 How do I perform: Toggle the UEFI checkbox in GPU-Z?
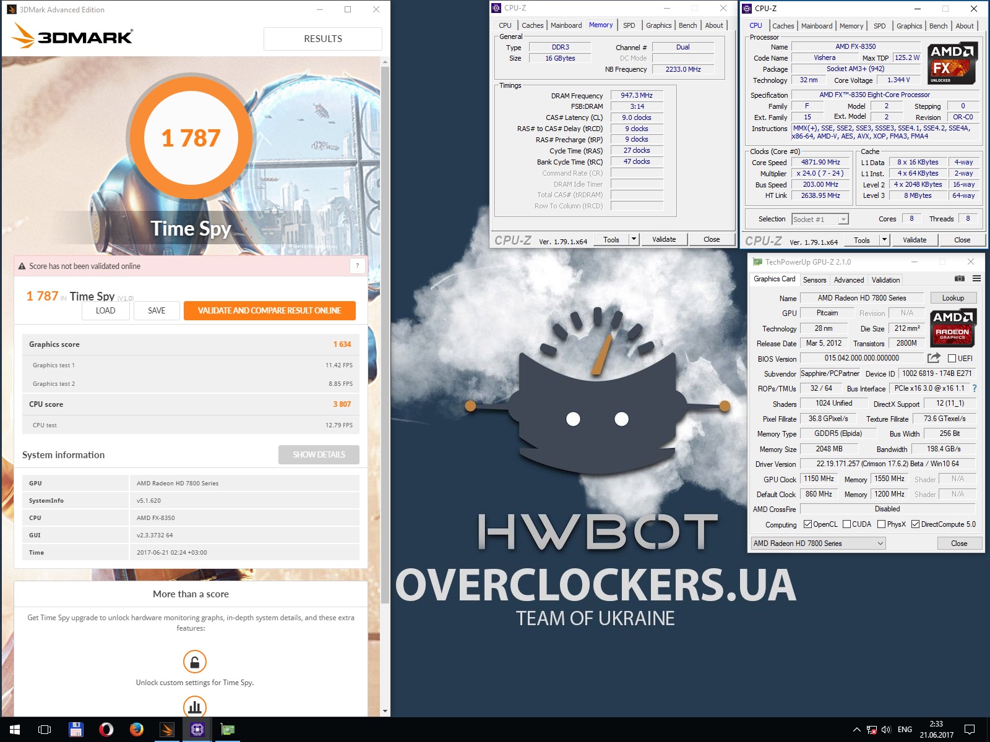click(x=952, y=358)
